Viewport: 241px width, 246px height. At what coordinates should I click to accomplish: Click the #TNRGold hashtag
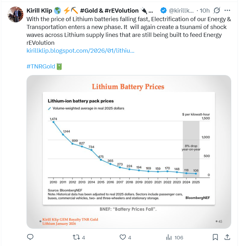pos(41,67)
